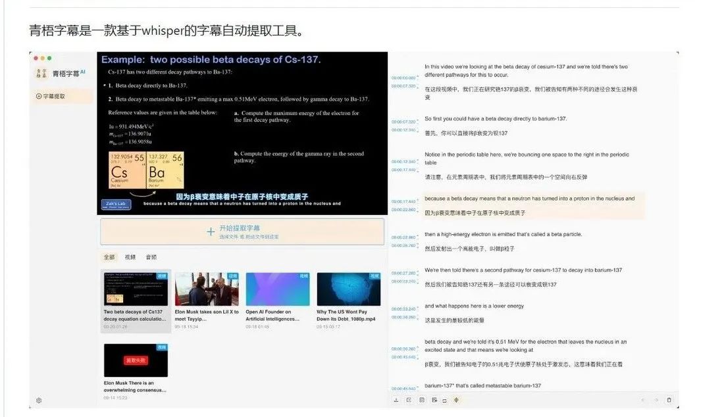Open the Elon Musk takes son Lil X thumbnail
The height and width of the screenshot is (417, 701).
(207, 289)
